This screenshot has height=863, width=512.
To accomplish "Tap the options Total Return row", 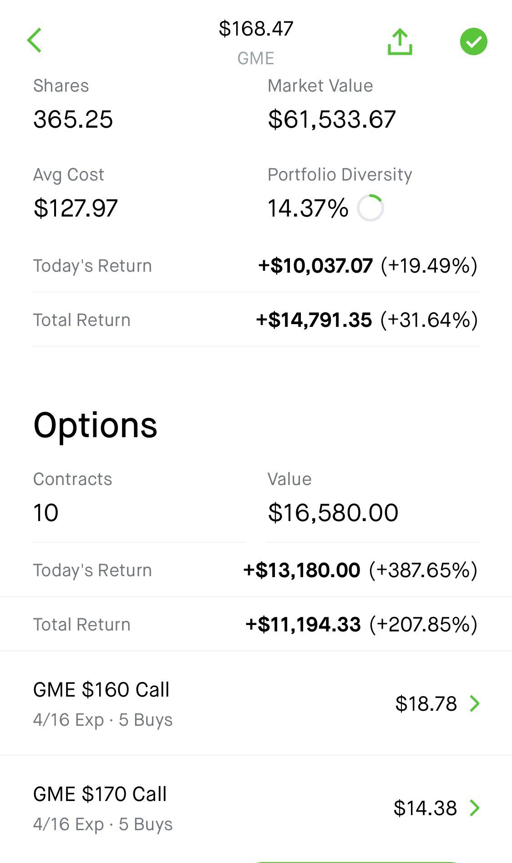I will [256, 625].
